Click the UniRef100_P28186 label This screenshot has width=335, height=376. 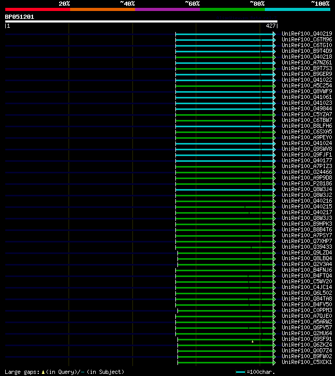pyautogui.click(x=307, y=183)
